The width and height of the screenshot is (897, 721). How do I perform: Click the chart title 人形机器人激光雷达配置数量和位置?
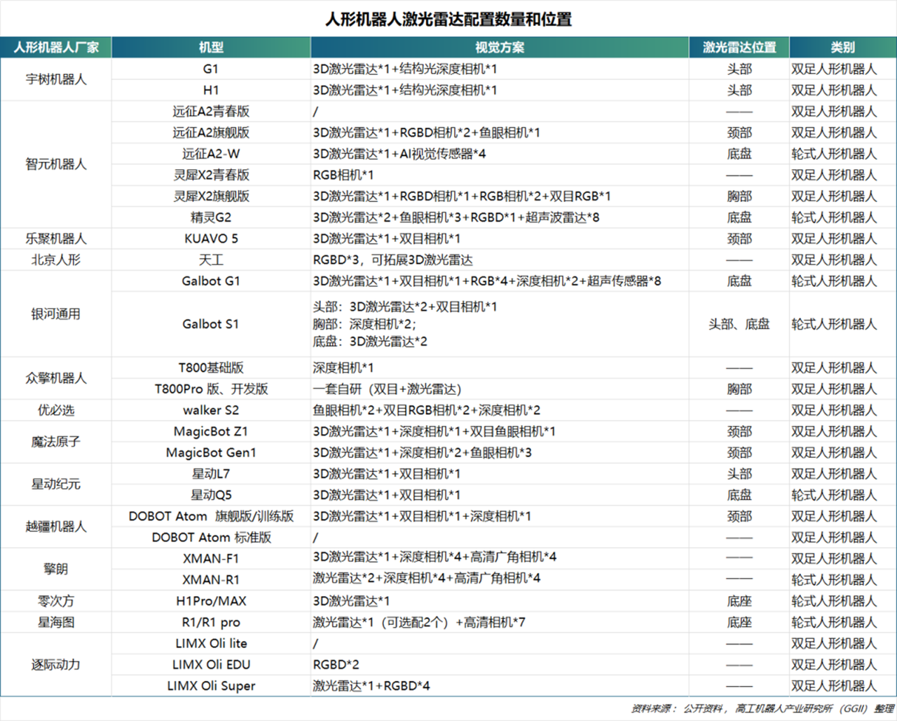tap(448, 20)
